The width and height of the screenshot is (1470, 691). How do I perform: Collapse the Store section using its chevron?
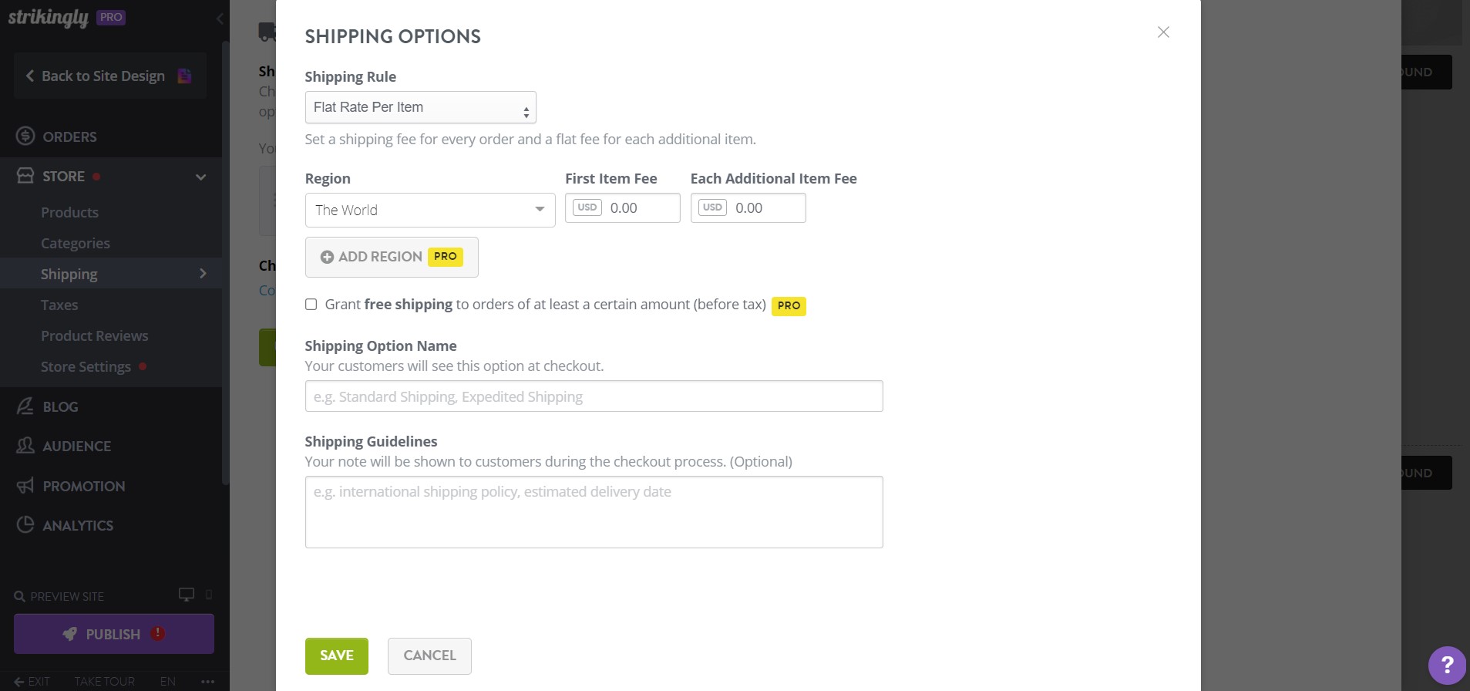(x=200, y=177)
